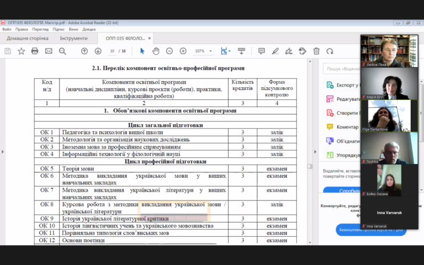The image size is (424, 265).
Task: Go to previous page arrow
Action: [x=84, y=51]
